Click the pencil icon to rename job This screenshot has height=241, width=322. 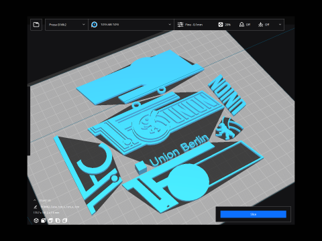(36, 207)
